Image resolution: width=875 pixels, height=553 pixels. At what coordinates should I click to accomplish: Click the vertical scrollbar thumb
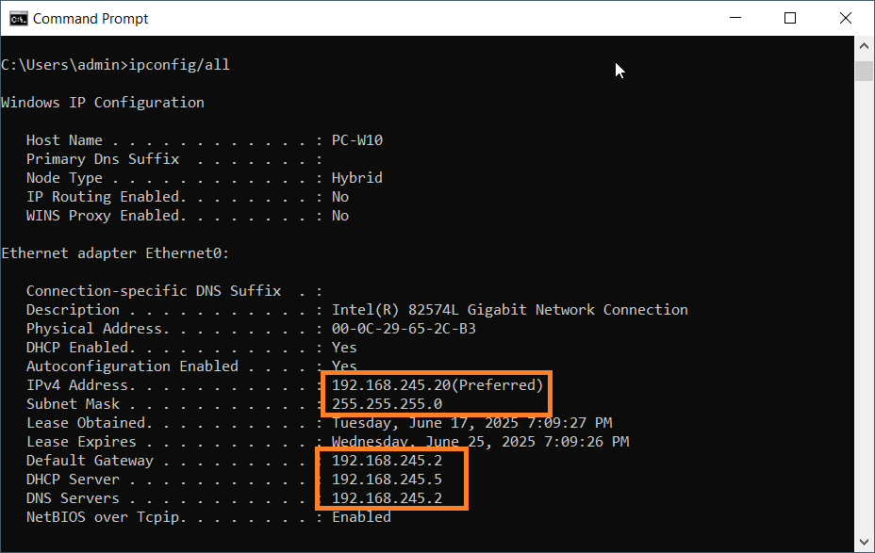click(x=864, y=72)
